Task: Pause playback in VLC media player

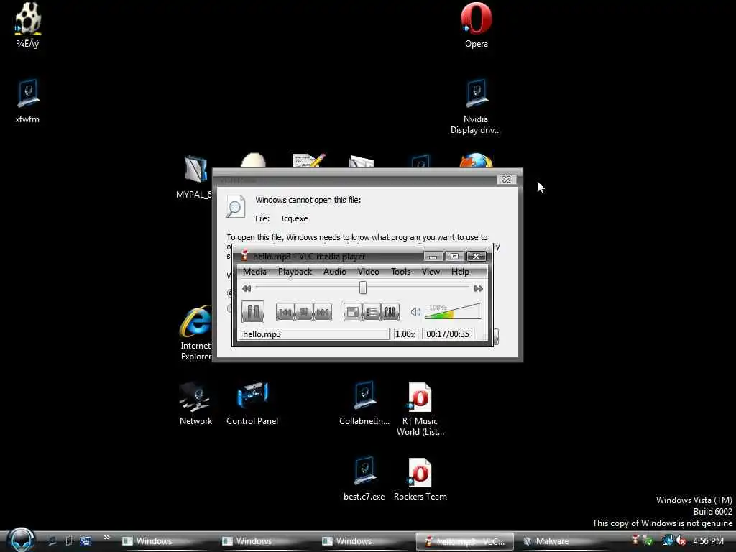Action: (253, 312)
